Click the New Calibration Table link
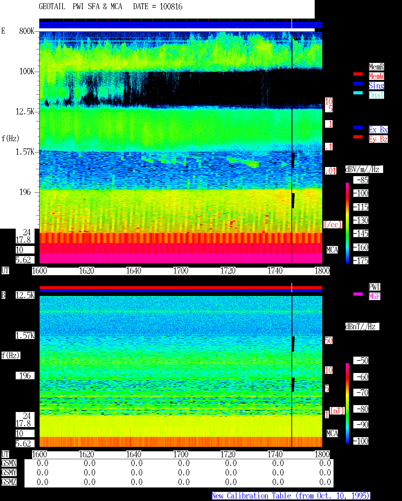The width and height of the screenshot is (402, 501). click(291, 496)
